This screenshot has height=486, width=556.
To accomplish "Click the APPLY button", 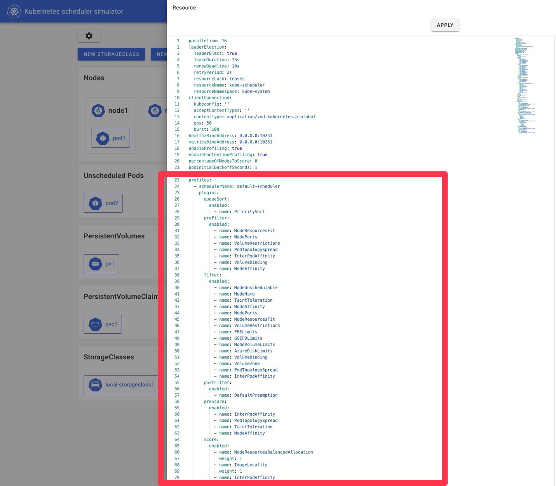I will coord(445,25).
